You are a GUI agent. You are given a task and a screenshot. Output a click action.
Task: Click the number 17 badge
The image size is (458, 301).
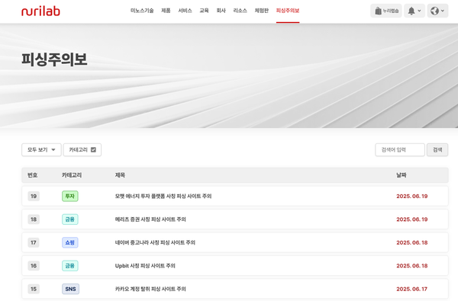34,242
